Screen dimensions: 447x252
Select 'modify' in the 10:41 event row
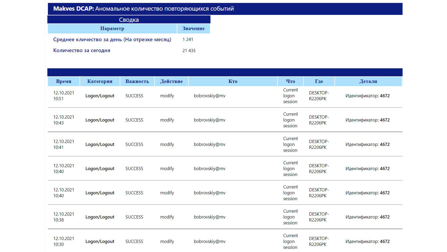[x=167, y=144]
